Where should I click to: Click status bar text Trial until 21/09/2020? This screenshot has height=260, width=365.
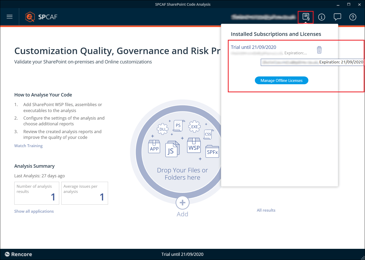(x=182, y=254)
